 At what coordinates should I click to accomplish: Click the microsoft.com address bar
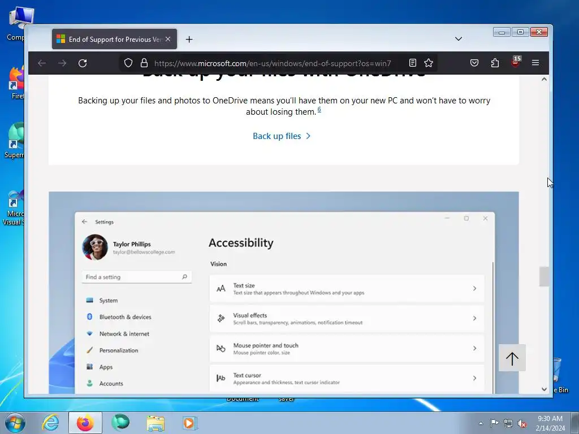click(272, 63)
